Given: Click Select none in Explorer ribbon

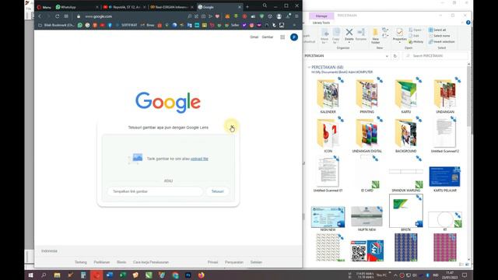Looking at the screenshot, I should pyautogui.click(x=439, y=36).
